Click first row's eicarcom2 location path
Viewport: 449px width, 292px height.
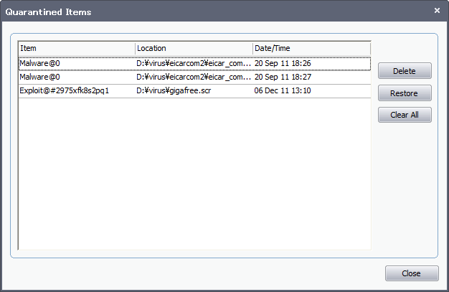pos(194,63)
